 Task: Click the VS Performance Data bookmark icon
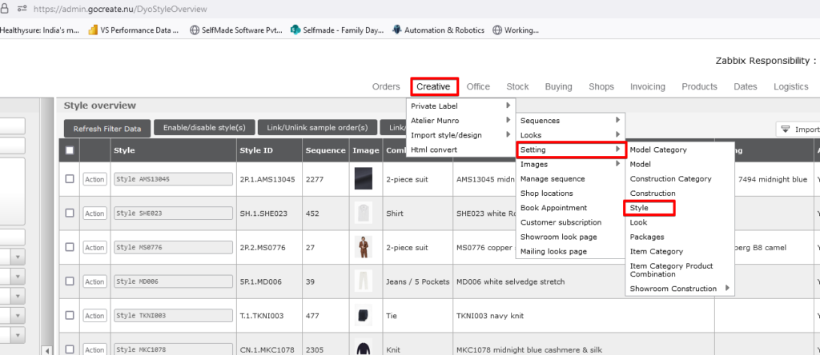click(x=93, y=30)
